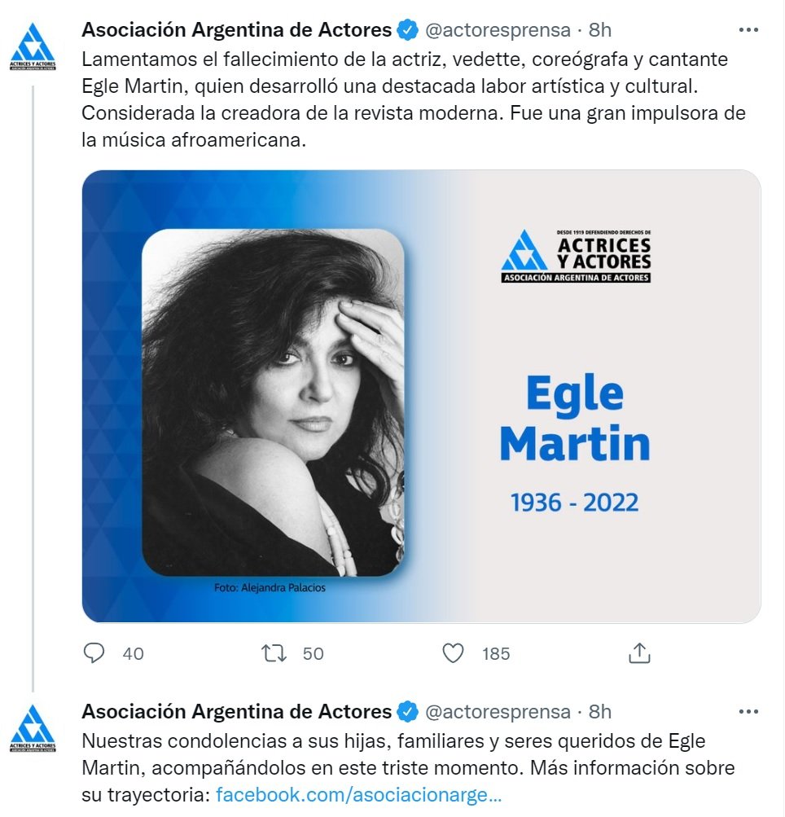Click the first tweet's text body

click(414, 99)
